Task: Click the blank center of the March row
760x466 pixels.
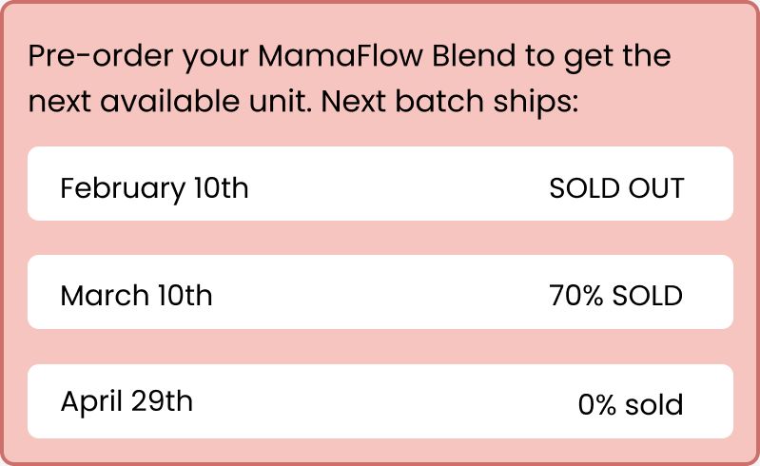Action: click(x=380, y=292)
